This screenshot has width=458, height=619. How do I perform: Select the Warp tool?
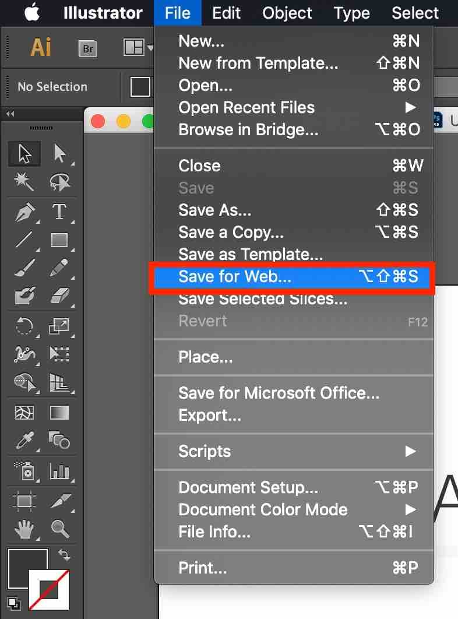pyautogui.click(x=24, y=354)
